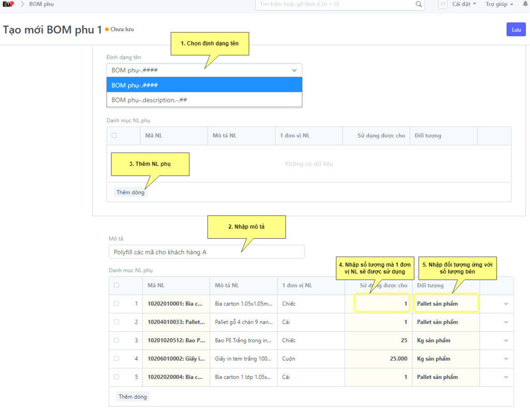
Task: Click the Mô tả description input field
Action: coord(206,252)
